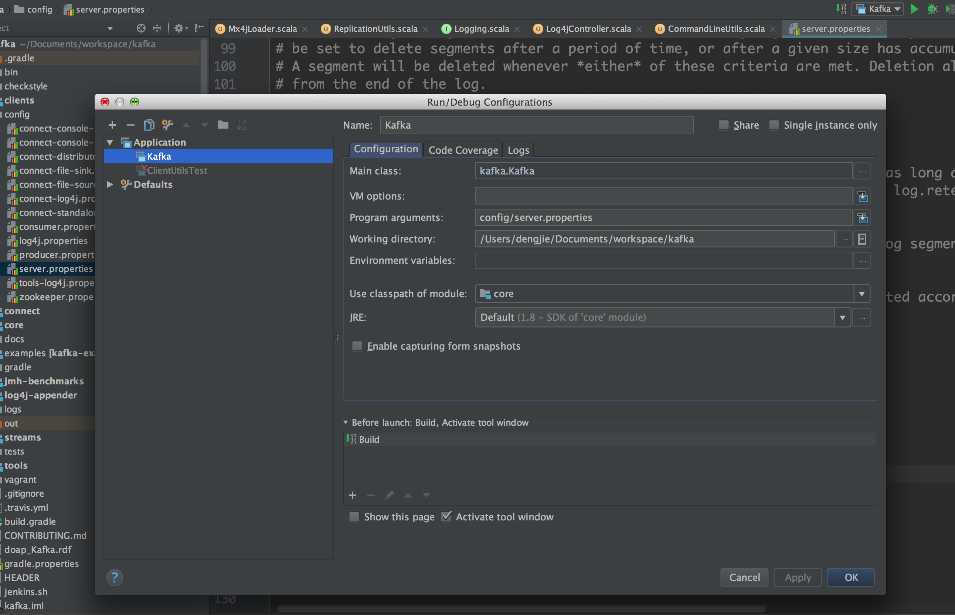This screenshot has width=955, height=615.
Task: Copy configuration icon in dialog toolbar
Action: [x=149, y=125]
